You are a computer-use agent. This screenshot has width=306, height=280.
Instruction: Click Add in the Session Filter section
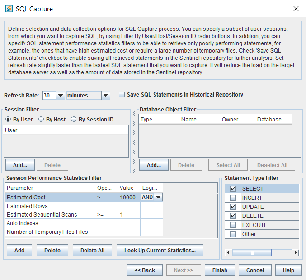coord(20,165)
